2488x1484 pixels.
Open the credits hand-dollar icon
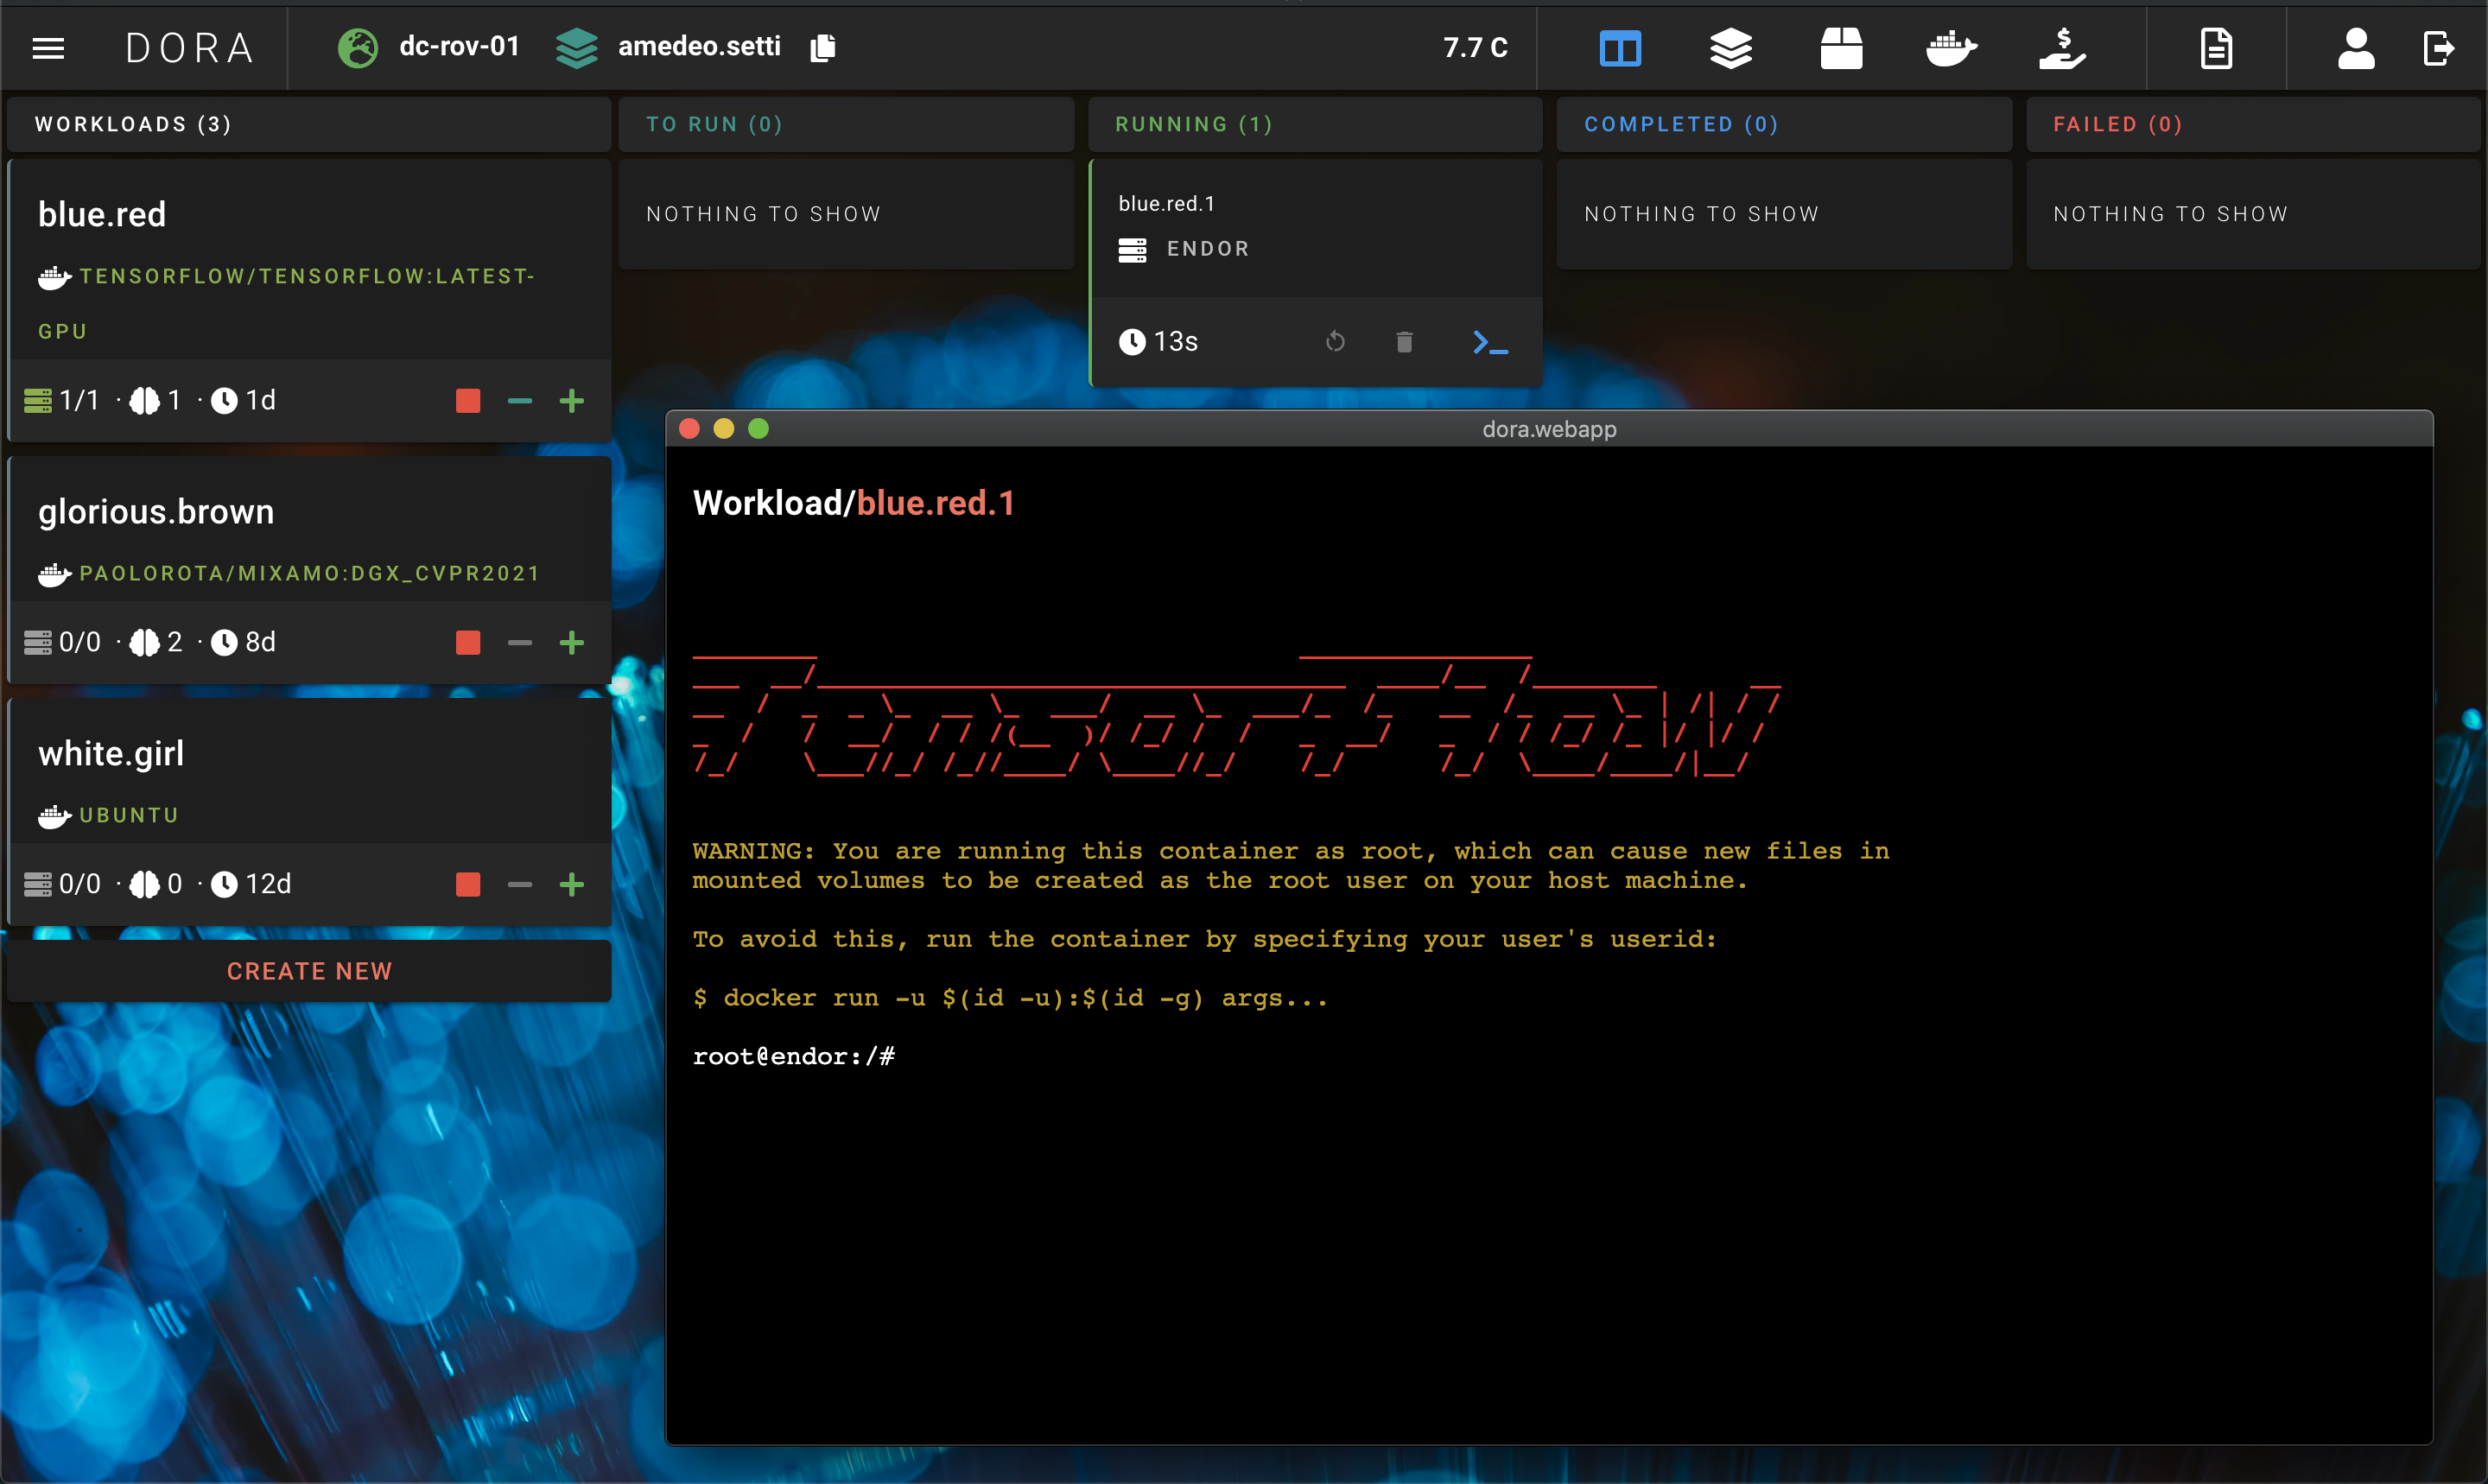click(2062, 48)
